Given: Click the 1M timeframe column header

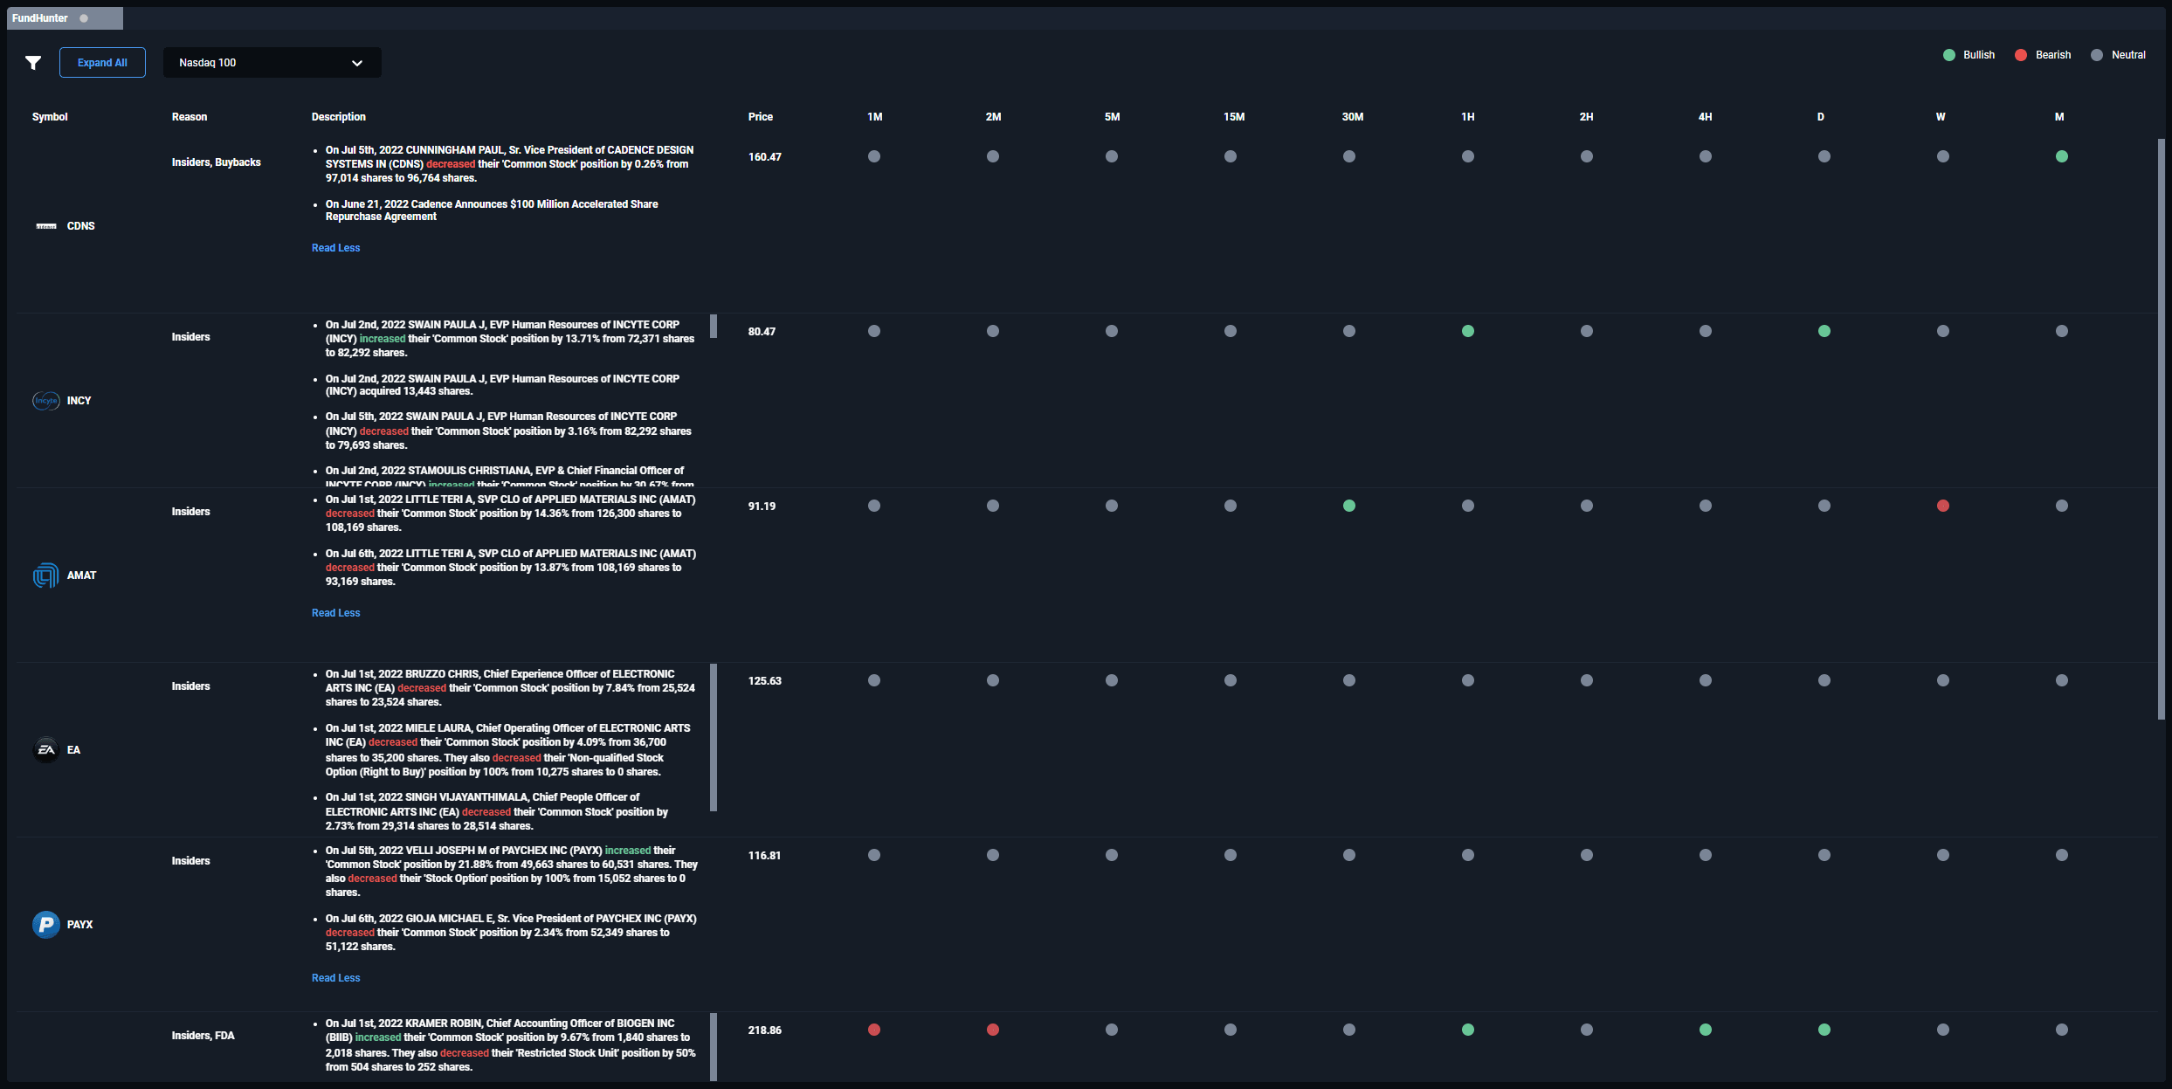Looking at the screenshot, I should tap(875, 117).
